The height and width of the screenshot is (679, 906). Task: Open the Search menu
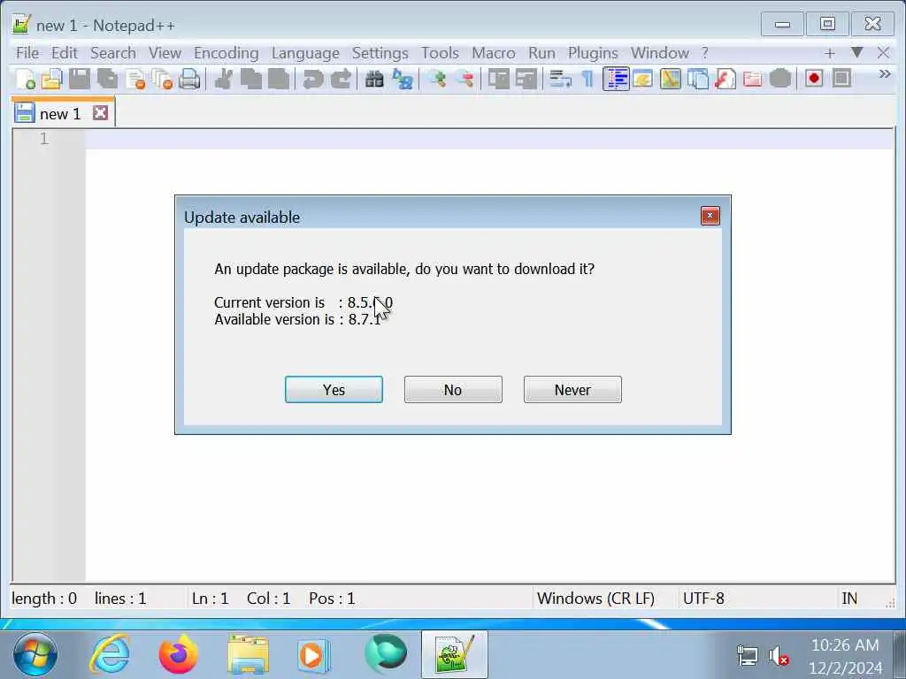112,53
